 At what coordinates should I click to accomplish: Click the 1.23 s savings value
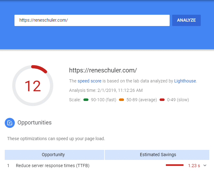pos(194,166)
